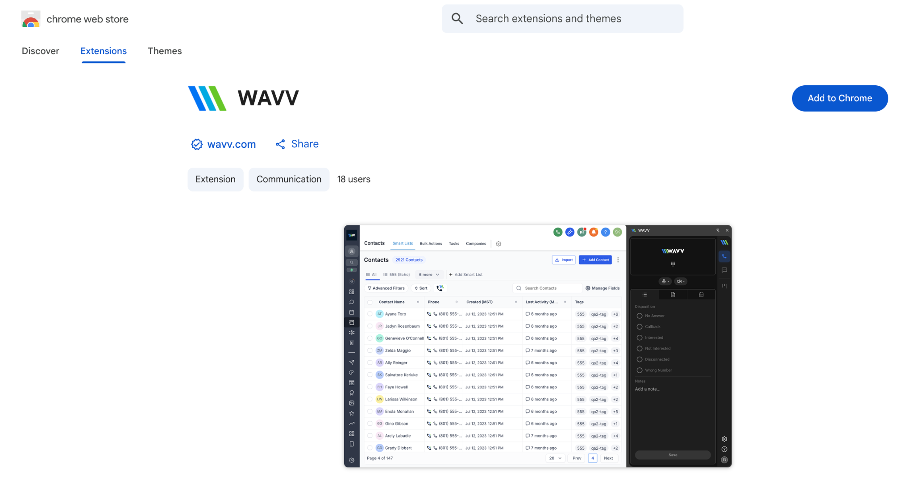
Task: Visit the verified wavv.com publisher link
Action: pos(224,144)
